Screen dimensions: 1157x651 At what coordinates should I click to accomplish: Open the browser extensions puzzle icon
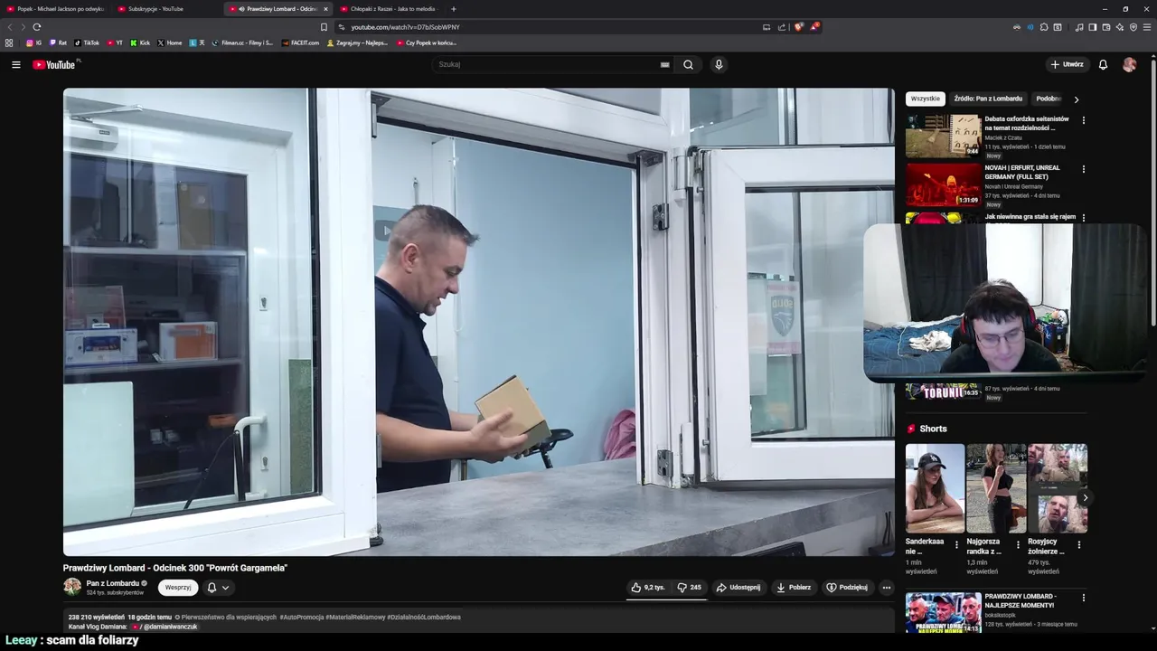[x=1044, y=27]
